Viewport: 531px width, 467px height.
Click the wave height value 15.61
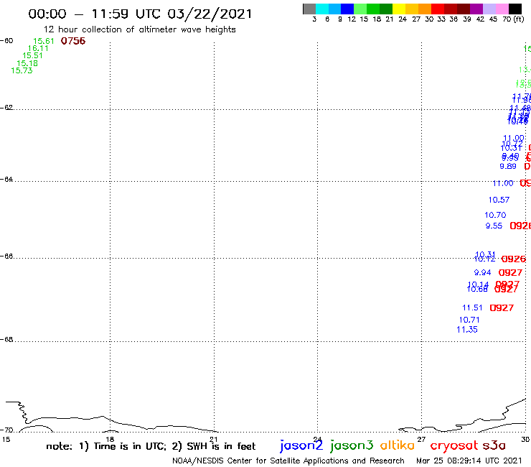44,41
